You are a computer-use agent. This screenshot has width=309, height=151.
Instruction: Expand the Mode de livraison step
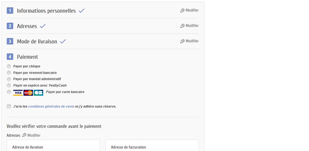coord(37,42)
